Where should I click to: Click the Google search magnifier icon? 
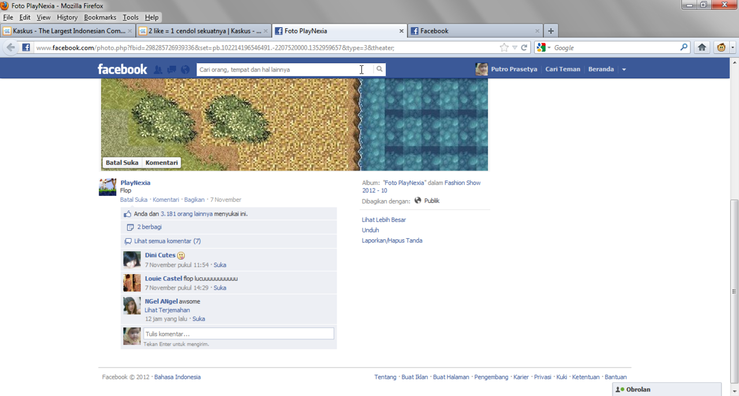pyautogui.click(x=684, y=47)
